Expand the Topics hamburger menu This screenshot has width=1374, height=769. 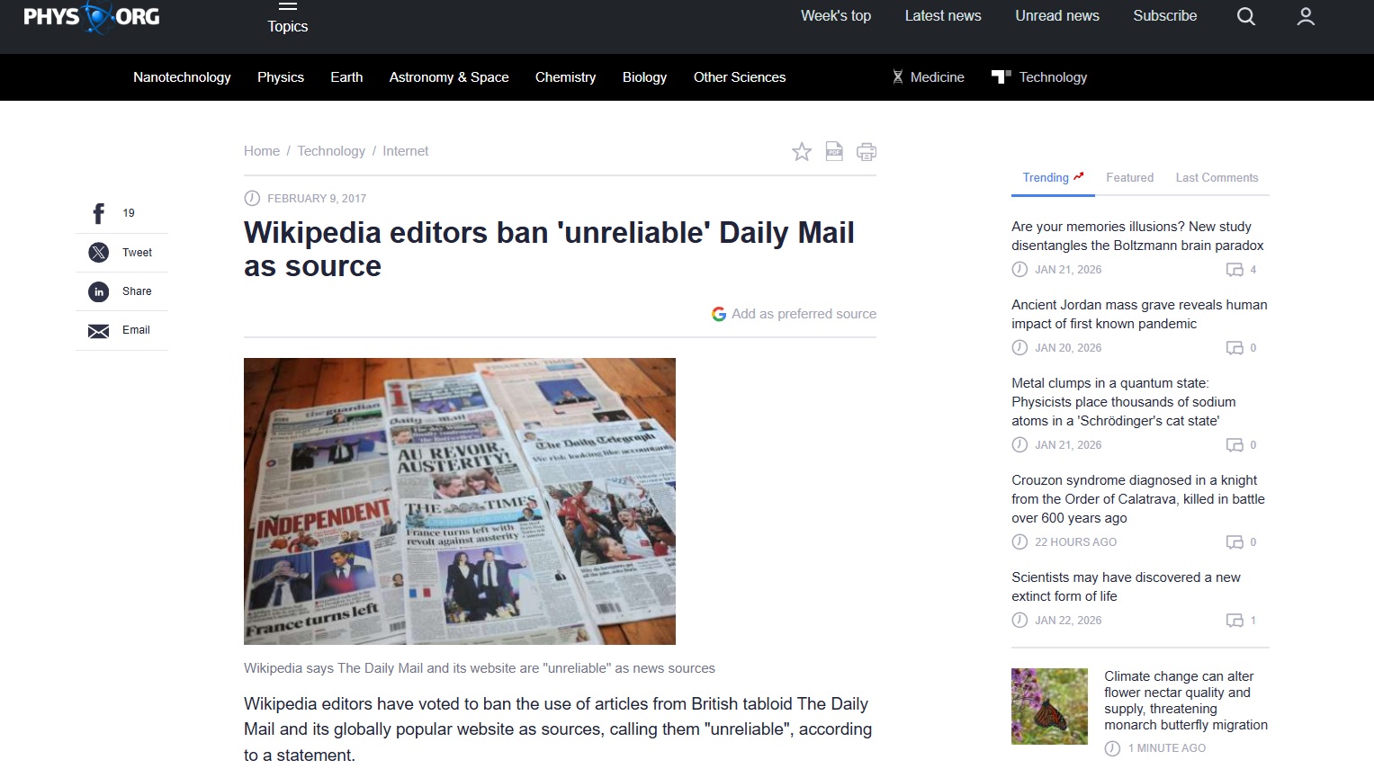[x=287, y=17]
